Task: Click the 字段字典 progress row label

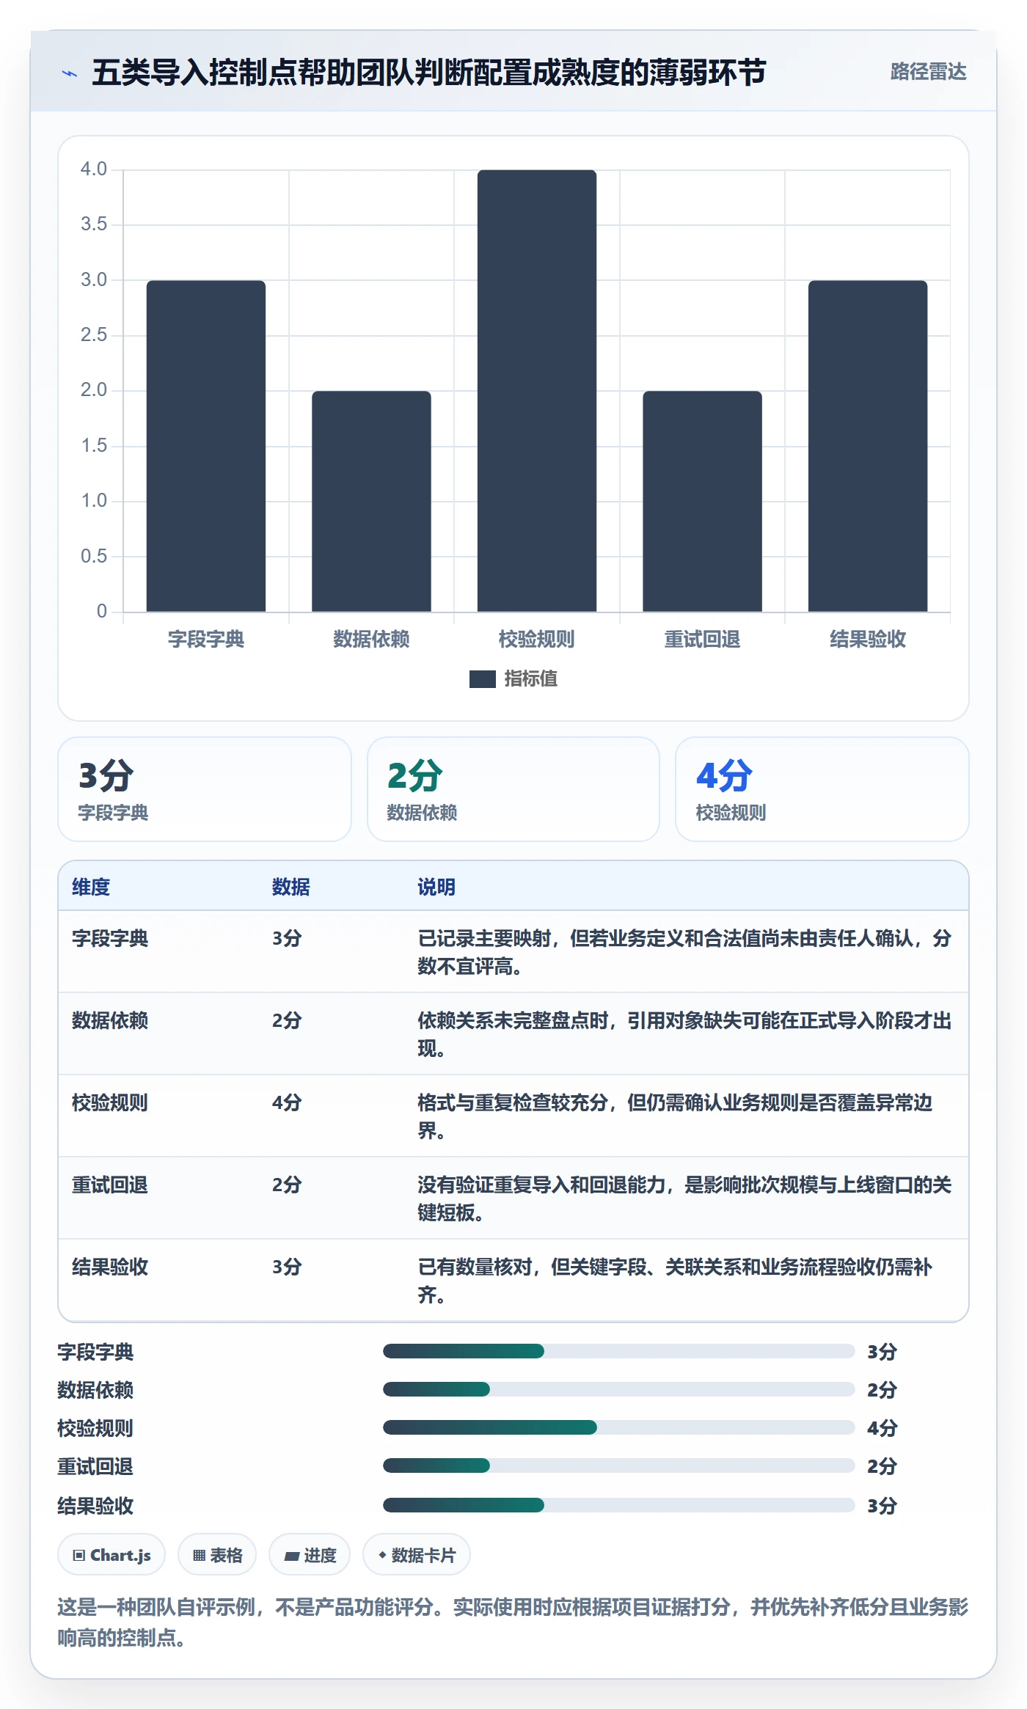Action: (x=95, y=1352)
